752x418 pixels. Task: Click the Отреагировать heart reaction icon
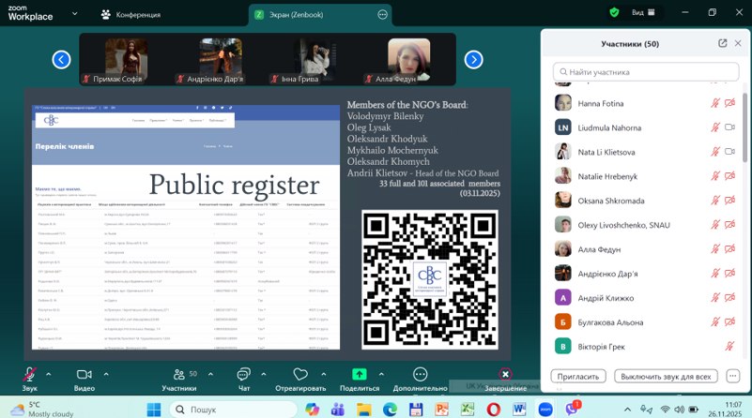point(300,374)
